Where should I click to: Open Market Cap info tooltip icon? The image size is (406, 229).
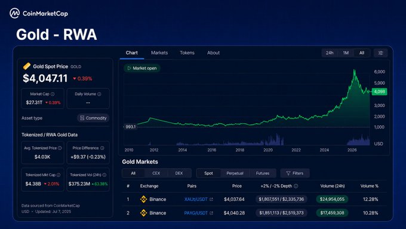[53, 94]
